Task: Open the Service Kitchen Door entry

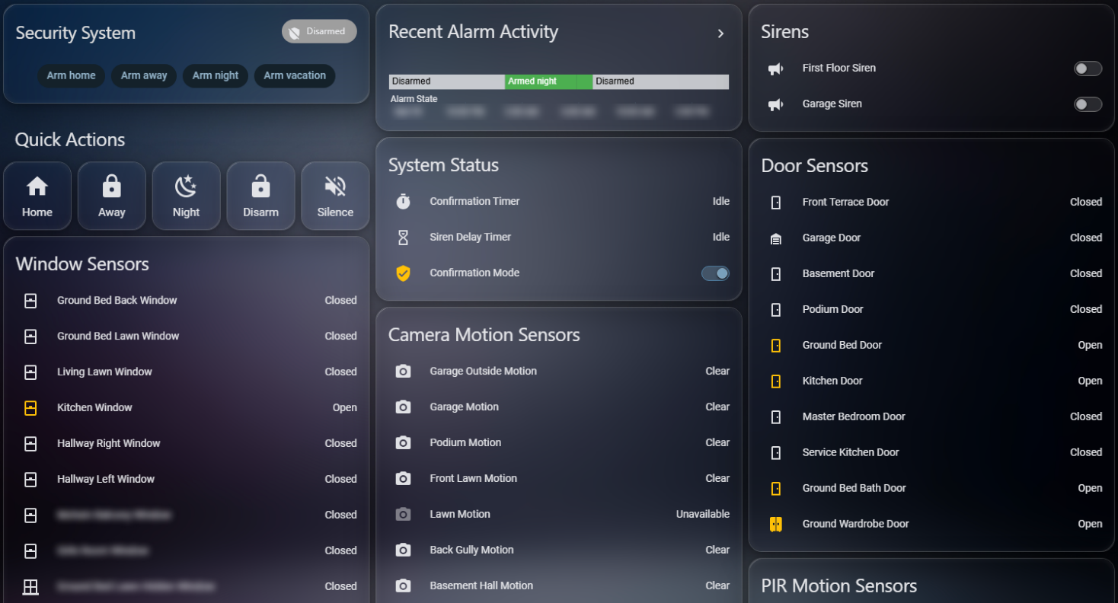Action: [x=931, y=453]
